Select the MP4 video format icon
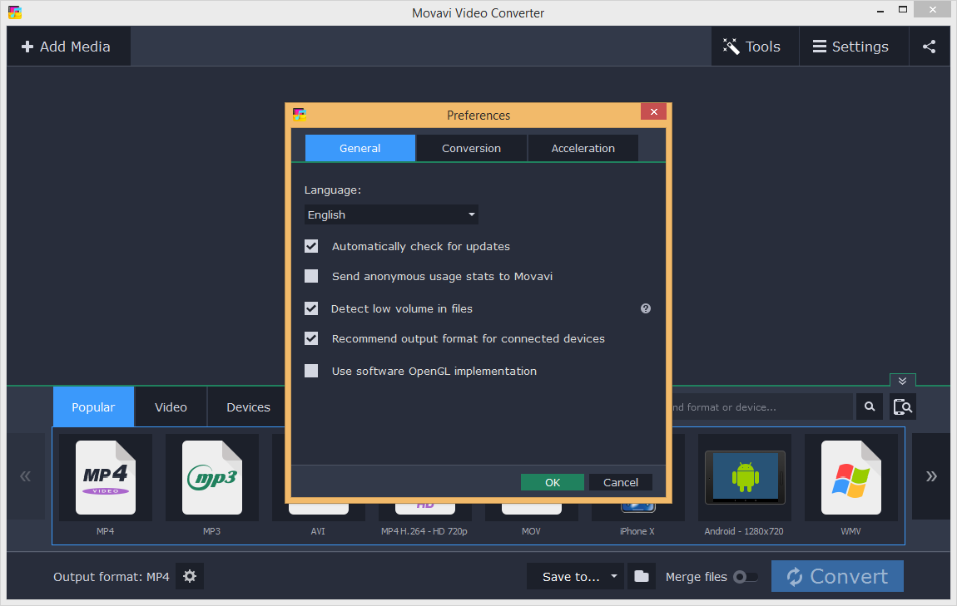The image size is (957, 606). click(106, 478)
